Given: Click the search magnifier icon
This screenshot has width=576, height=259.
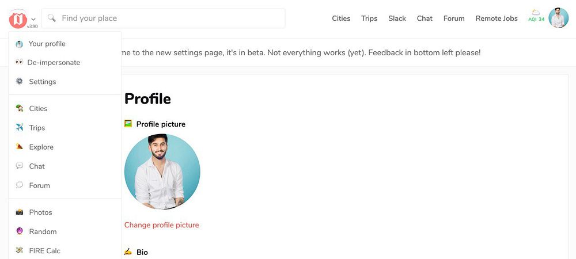Looking at the screenshot, I should [x=52, y=18].
